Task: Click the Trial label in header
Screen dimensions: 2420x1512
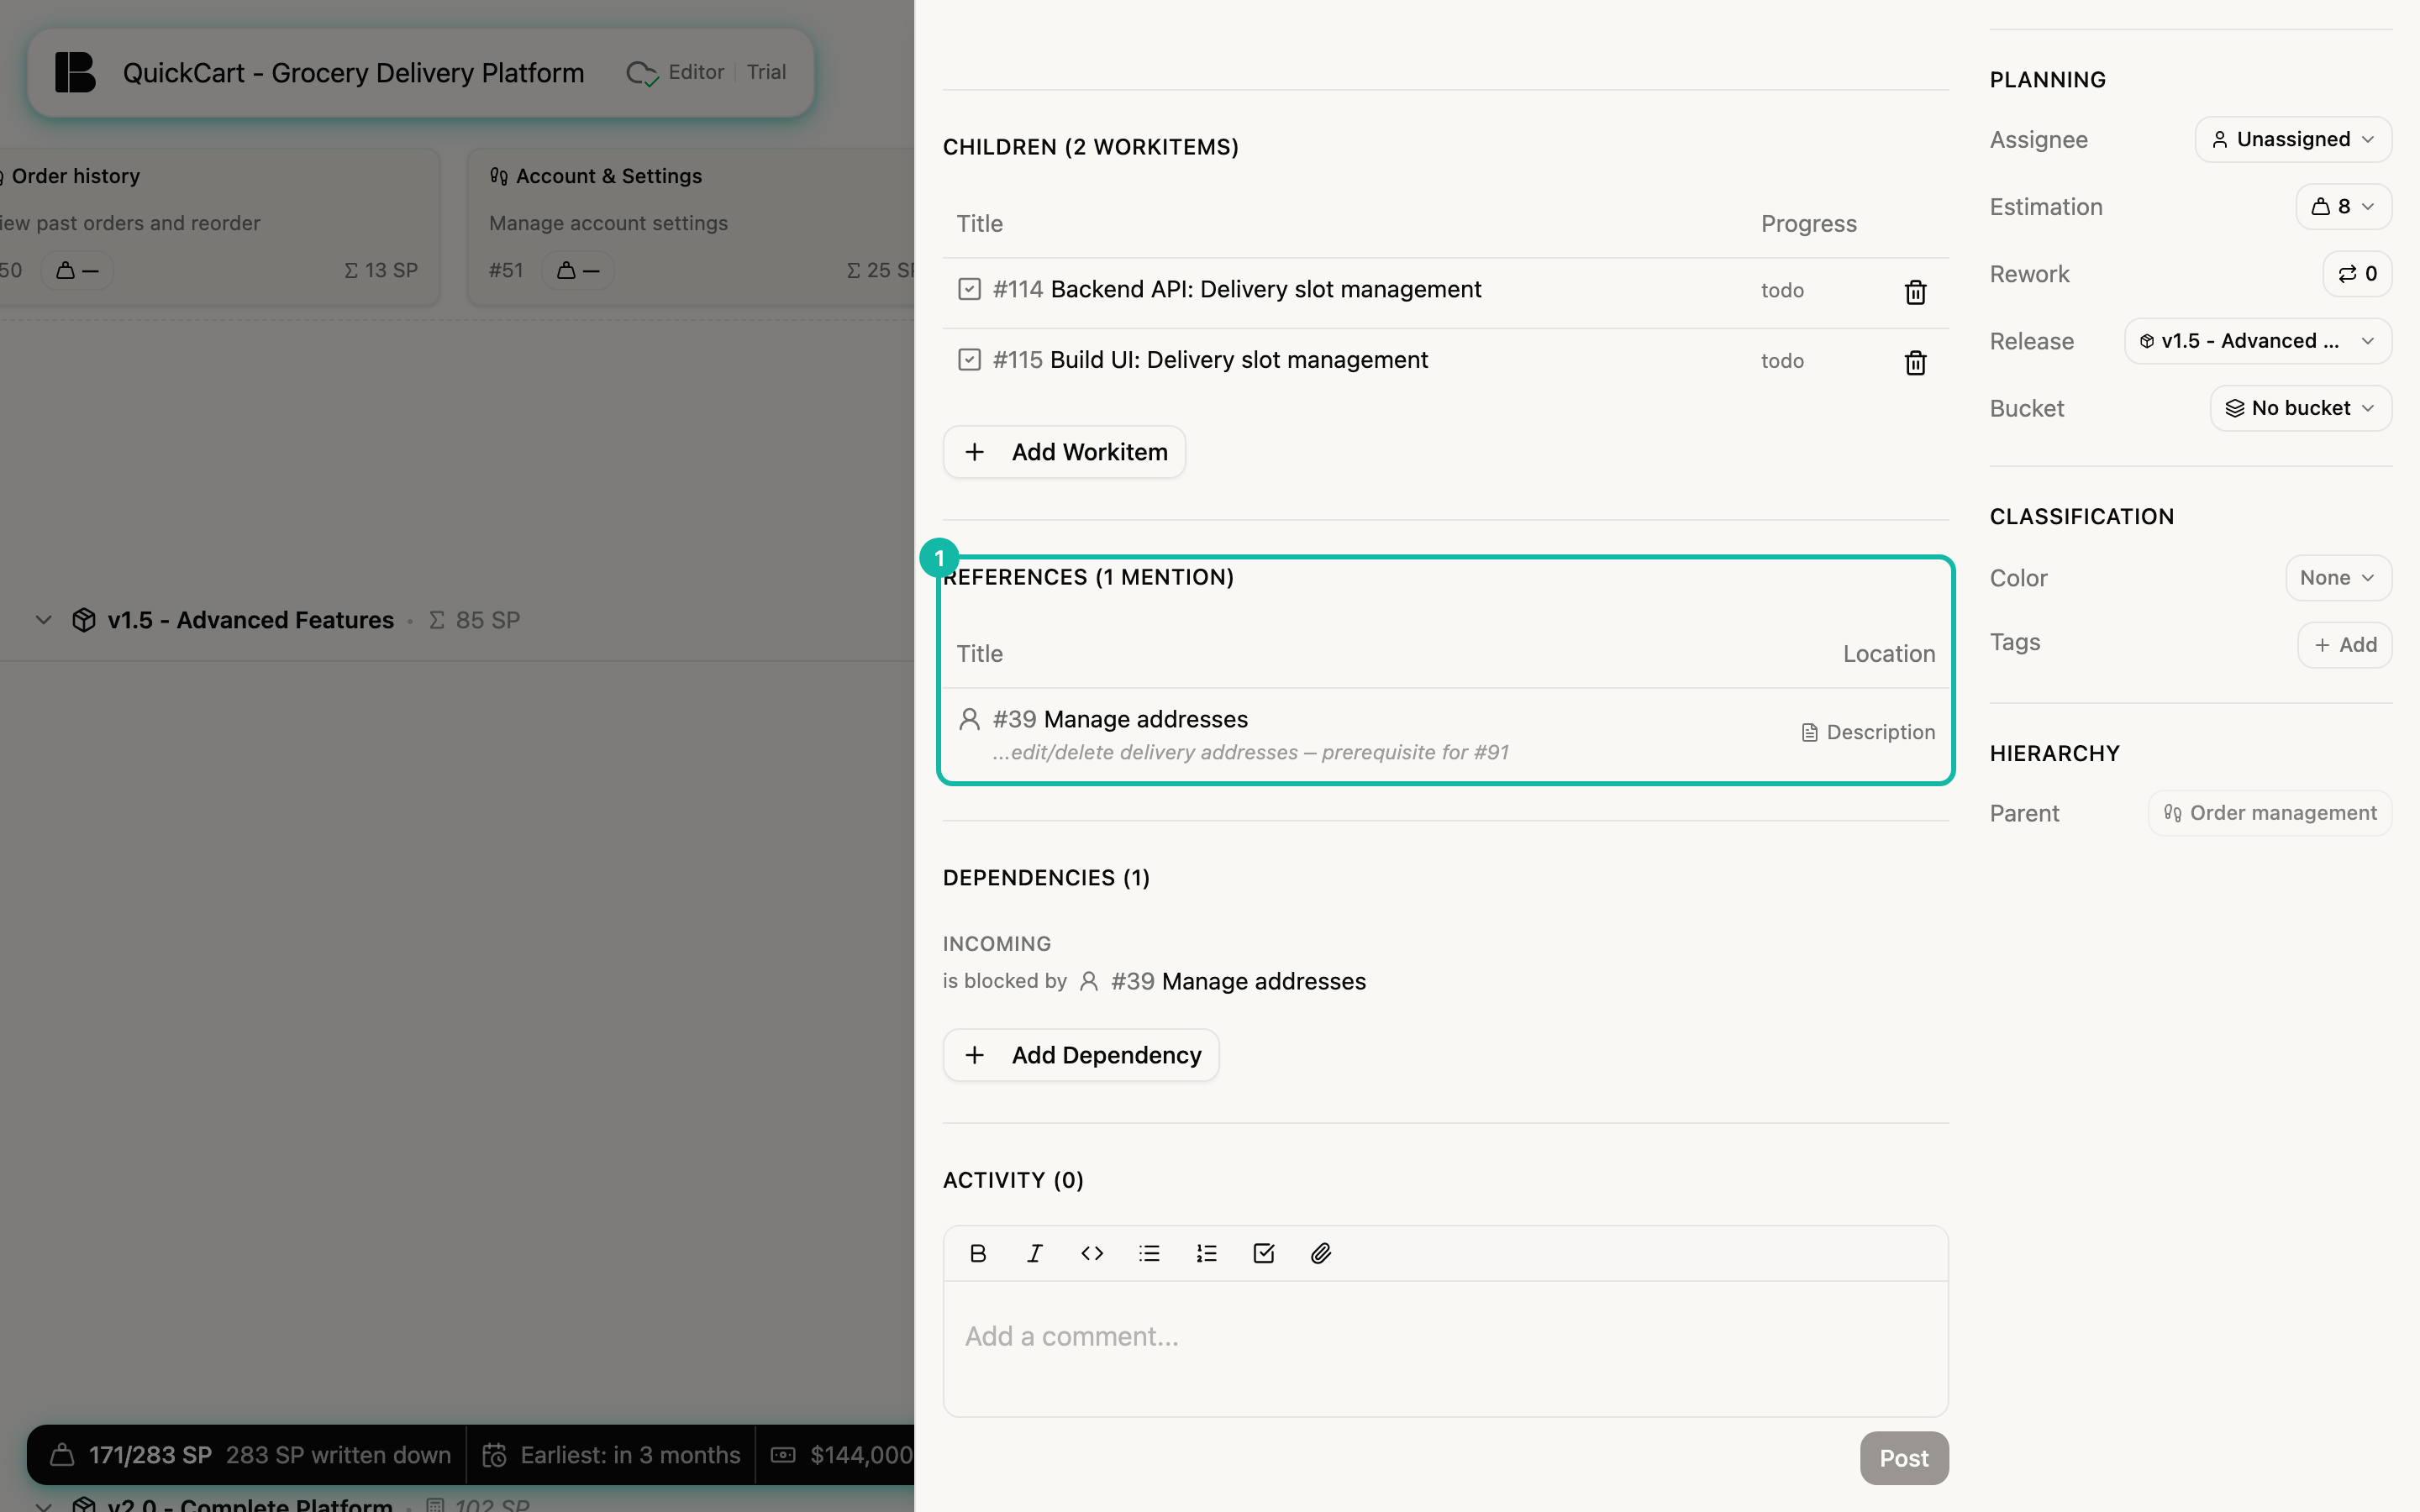Action: pos(766,72)
